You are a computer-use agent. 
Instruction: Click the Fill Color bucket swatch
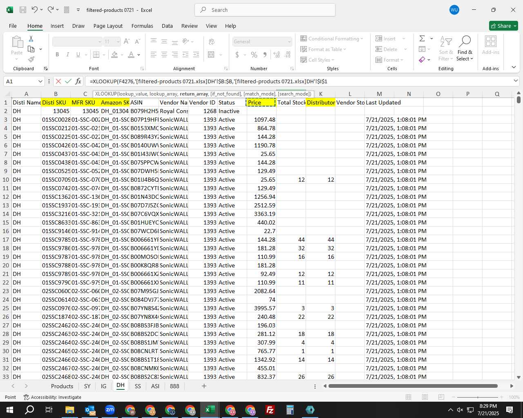[x=114, y=54]
